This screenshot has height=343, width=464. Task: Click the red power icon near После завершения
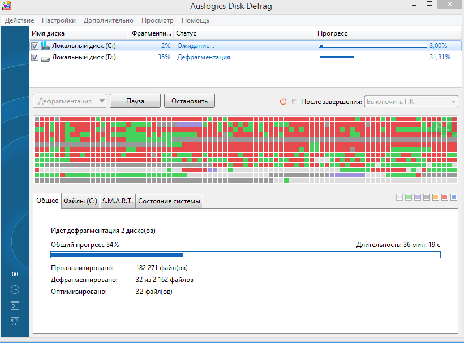(x=283, y=102)
